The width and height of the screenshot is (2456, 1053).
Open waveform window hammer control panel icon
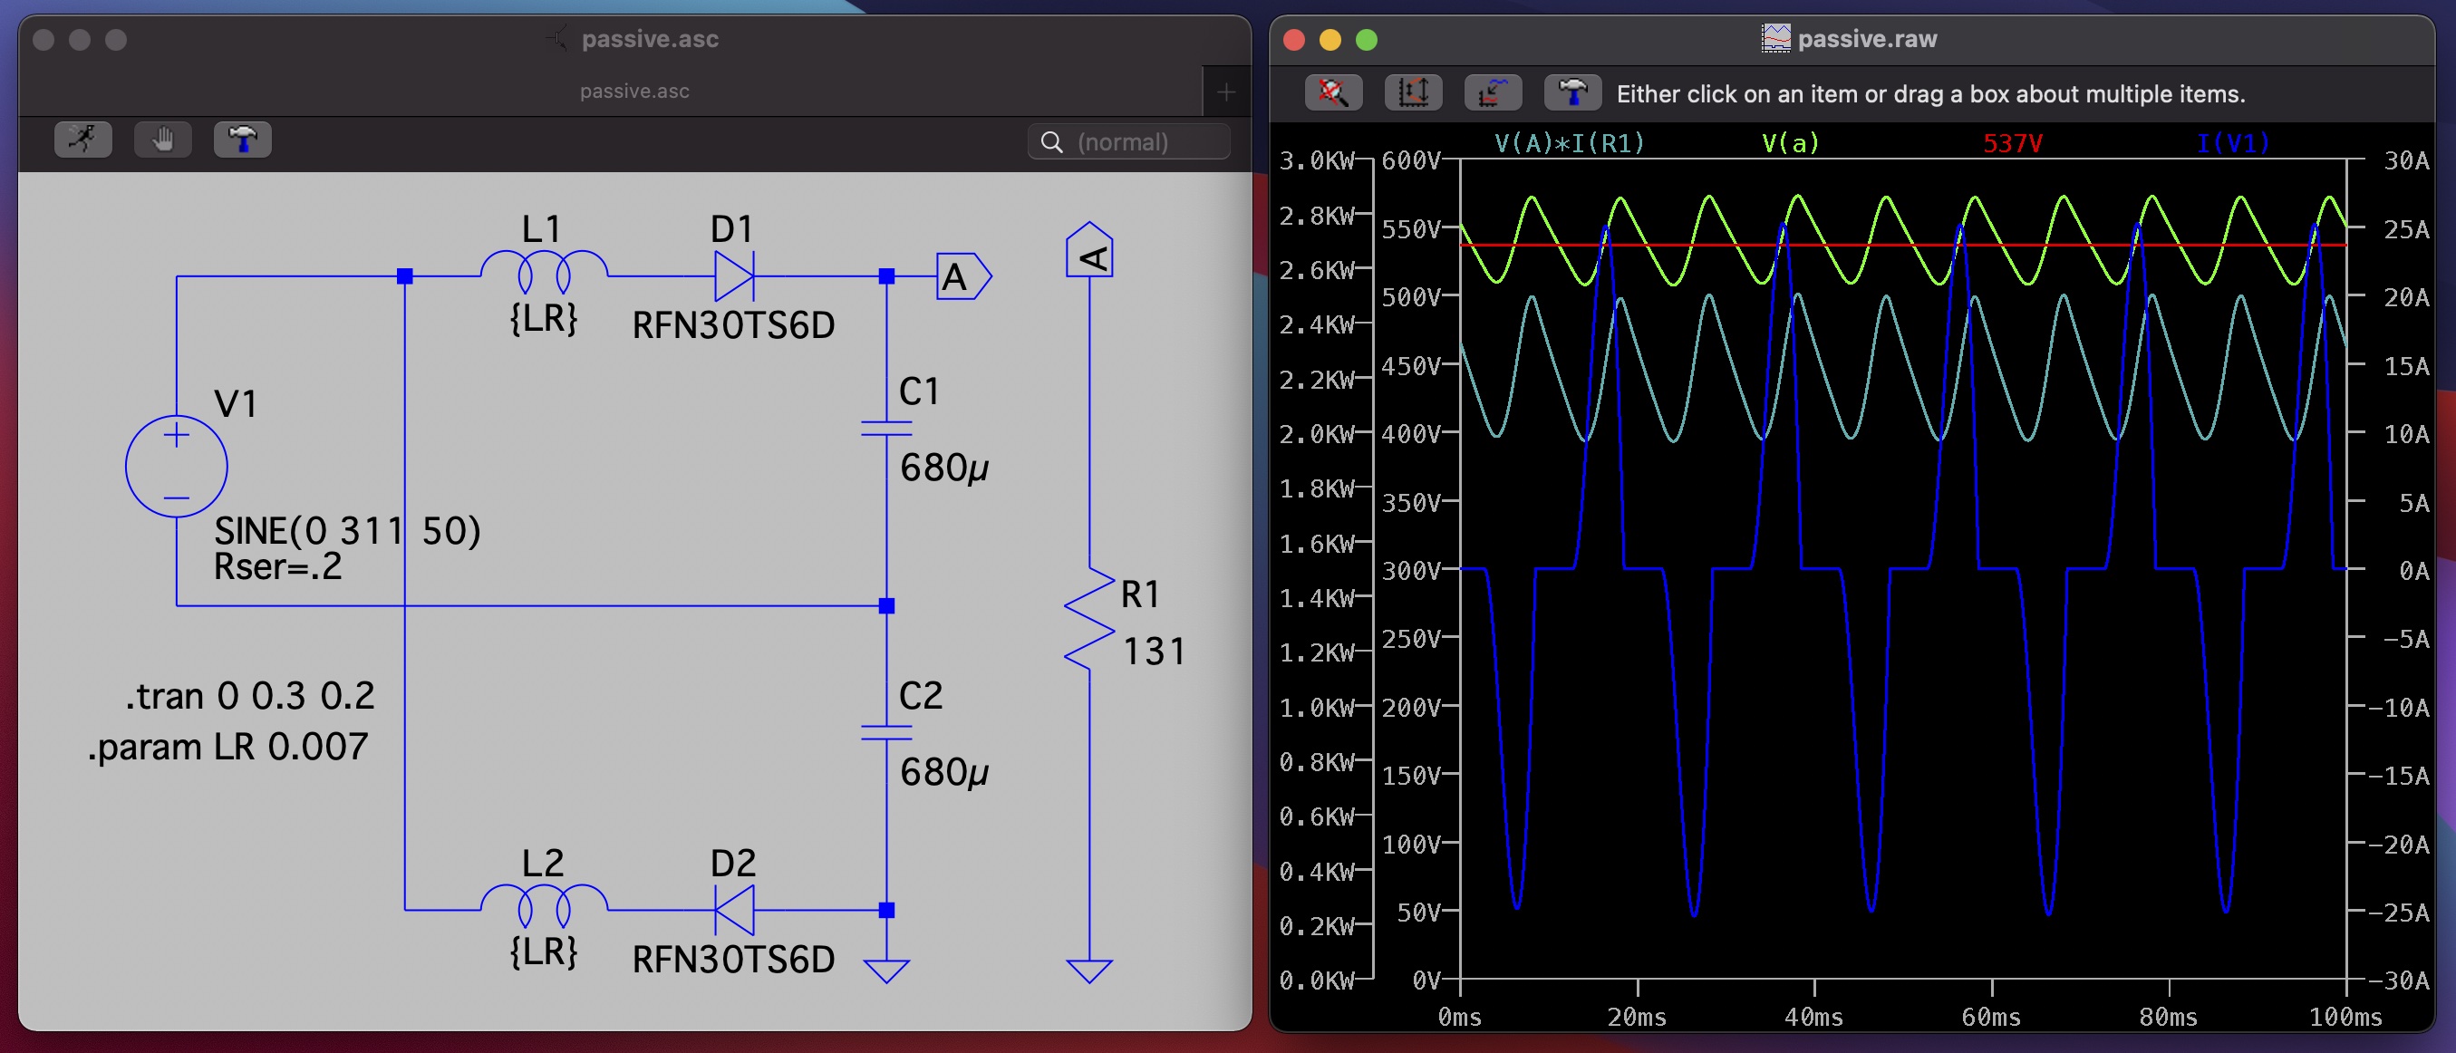pyautogui.click(x=1572, y=93)
